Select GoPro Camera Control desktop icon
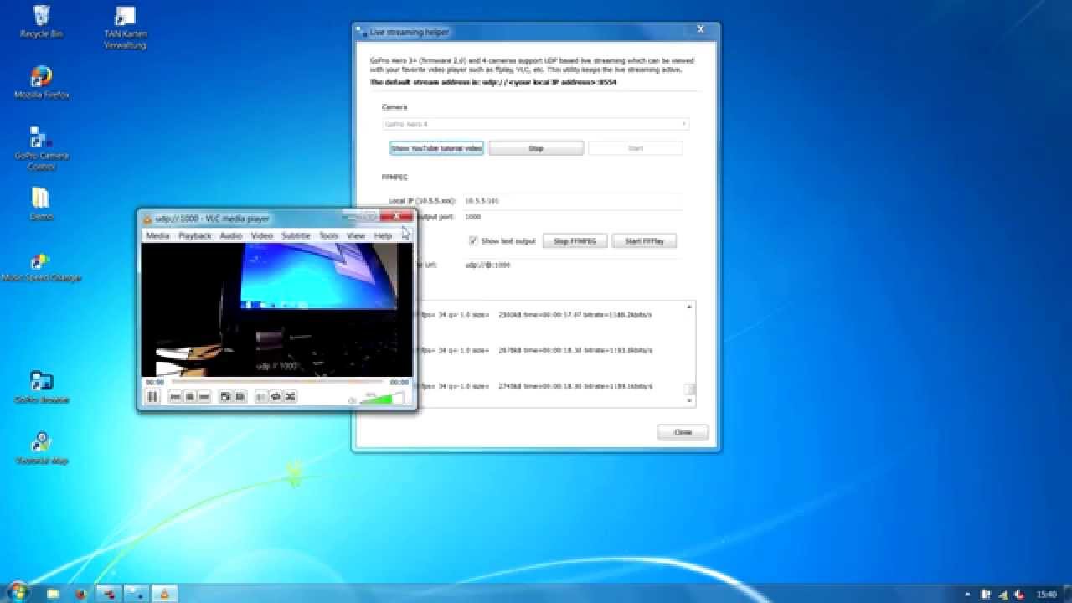Viewport: 1072px width, 603px height. [41, 148]
